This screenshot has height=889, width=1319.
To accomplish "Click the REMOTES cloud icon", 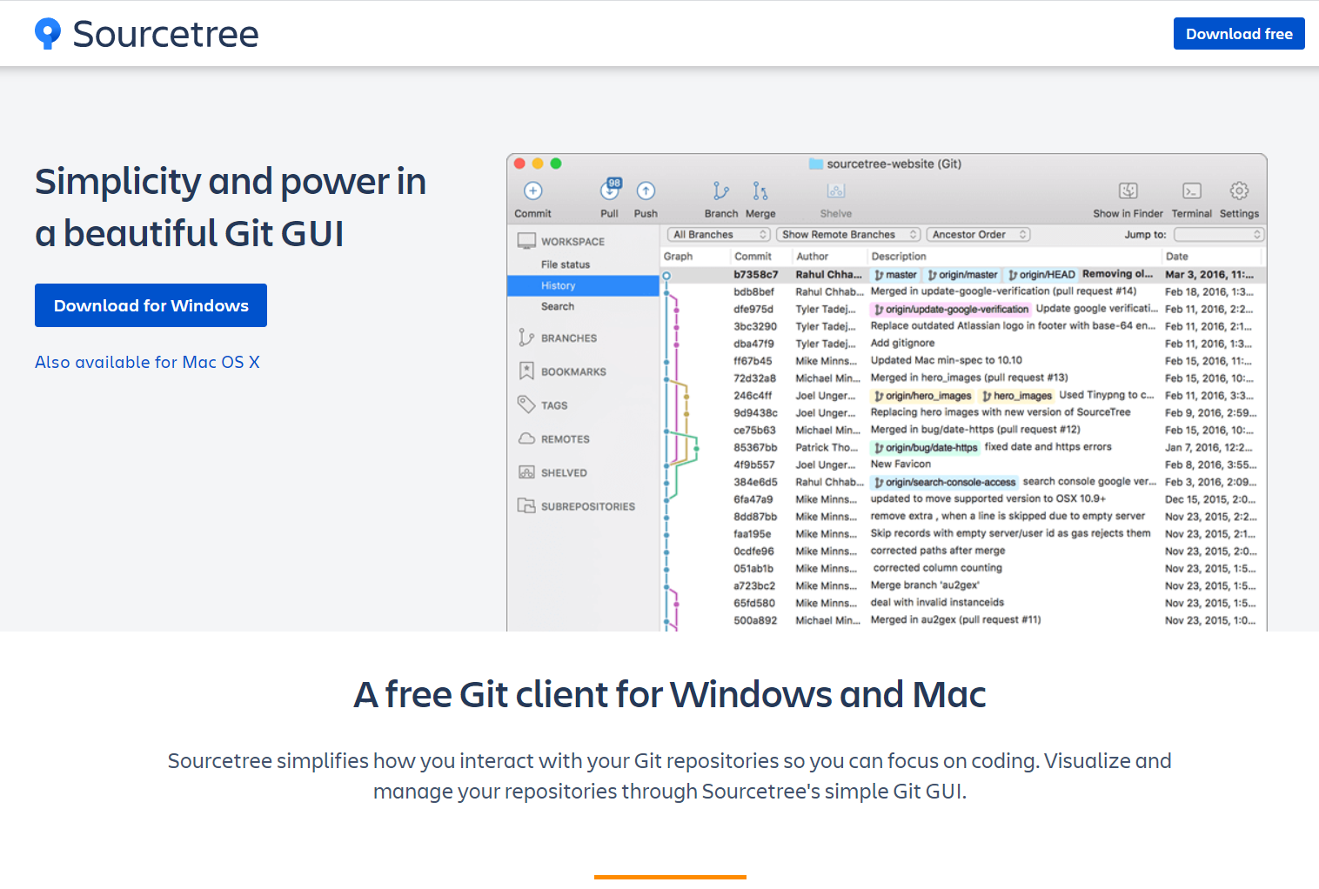I will click(x=526, y=438).
